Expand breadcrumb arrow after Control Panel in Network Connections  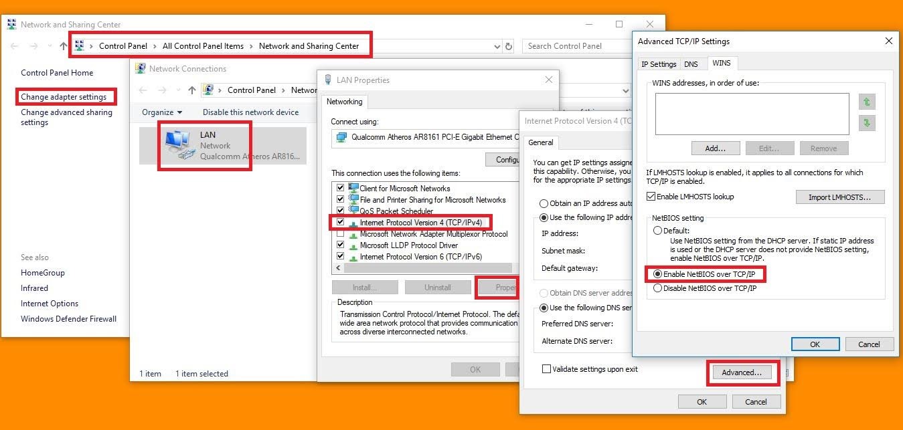click(283, 90)
